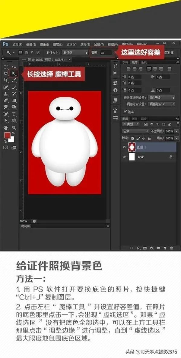The image size is (181, 358).
Task: Switch to the 字符 tab
Action: pyautogui.click(x=125, y=62)
